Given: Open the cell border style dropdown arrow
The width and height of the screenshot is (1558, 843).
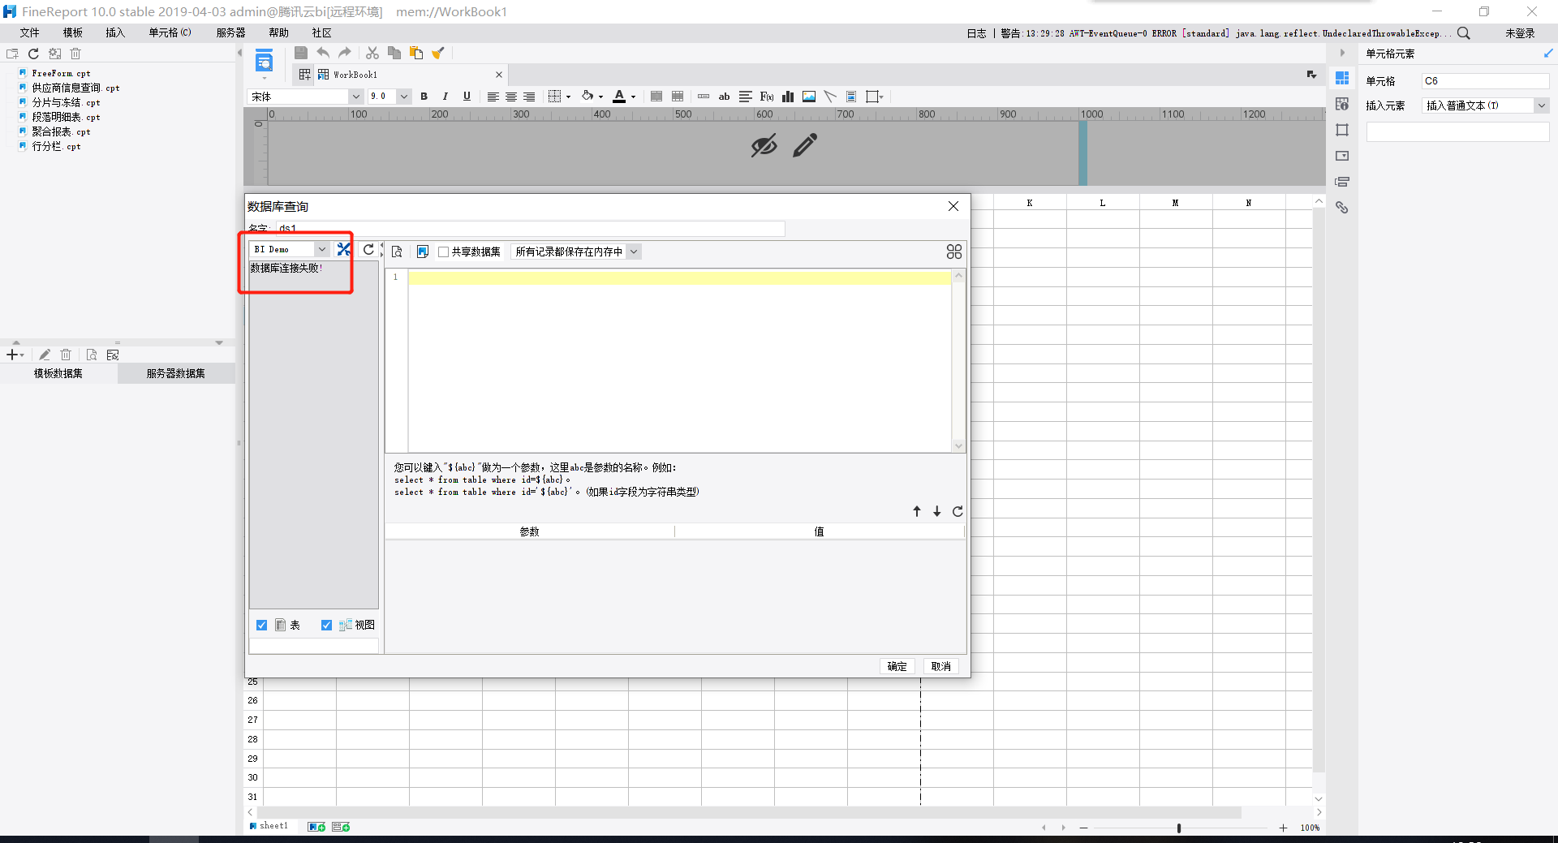Looking at the screenshot, I should 568,97.
